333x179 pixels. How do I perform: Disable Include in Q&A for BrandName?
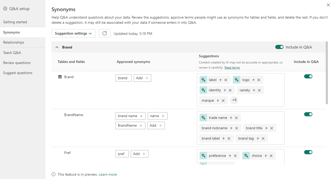click(308, 114)
